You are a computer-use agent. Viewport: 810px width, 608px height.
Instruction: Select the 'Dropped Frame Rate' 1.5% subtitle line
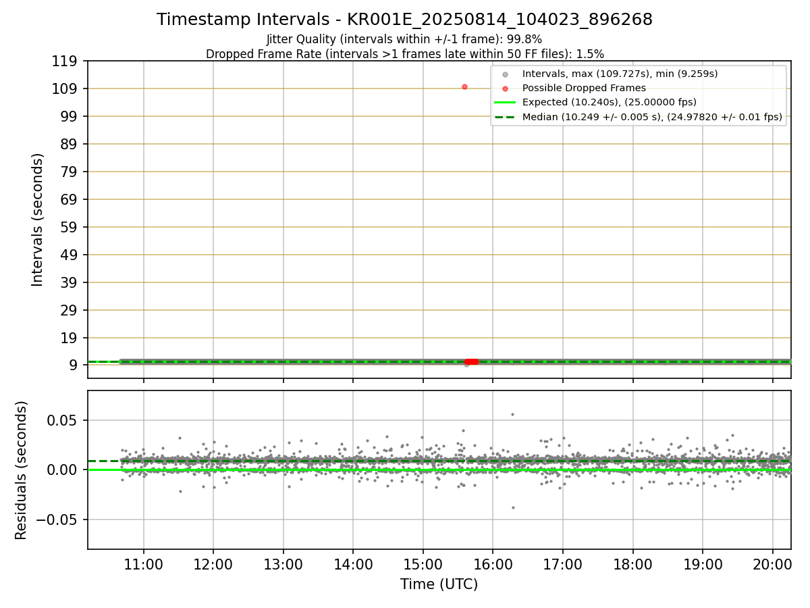tap(404, 53)
